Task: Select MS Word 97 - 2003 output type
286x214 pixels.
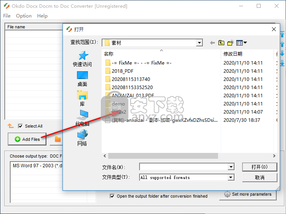Action: point(38,166)
